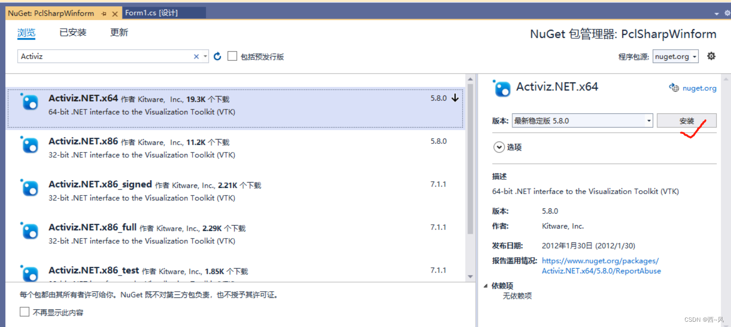Click the Activiz.NET.x86_test package icon

(30, 273)
